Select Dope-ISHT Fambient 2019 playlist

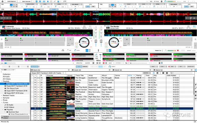[17, 86]
